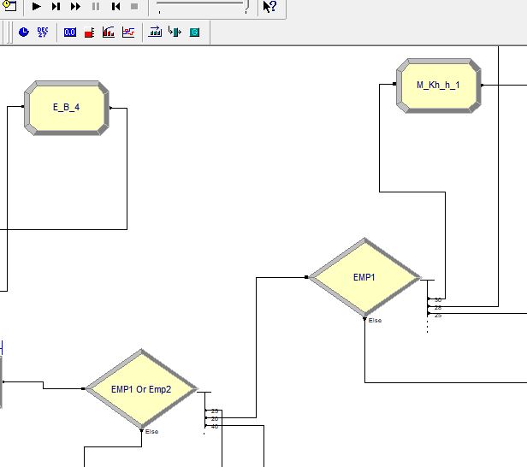This screenshot has height=467, width=527.
Task: Activate the context help pointer
Action: click(x=269, y=6)
